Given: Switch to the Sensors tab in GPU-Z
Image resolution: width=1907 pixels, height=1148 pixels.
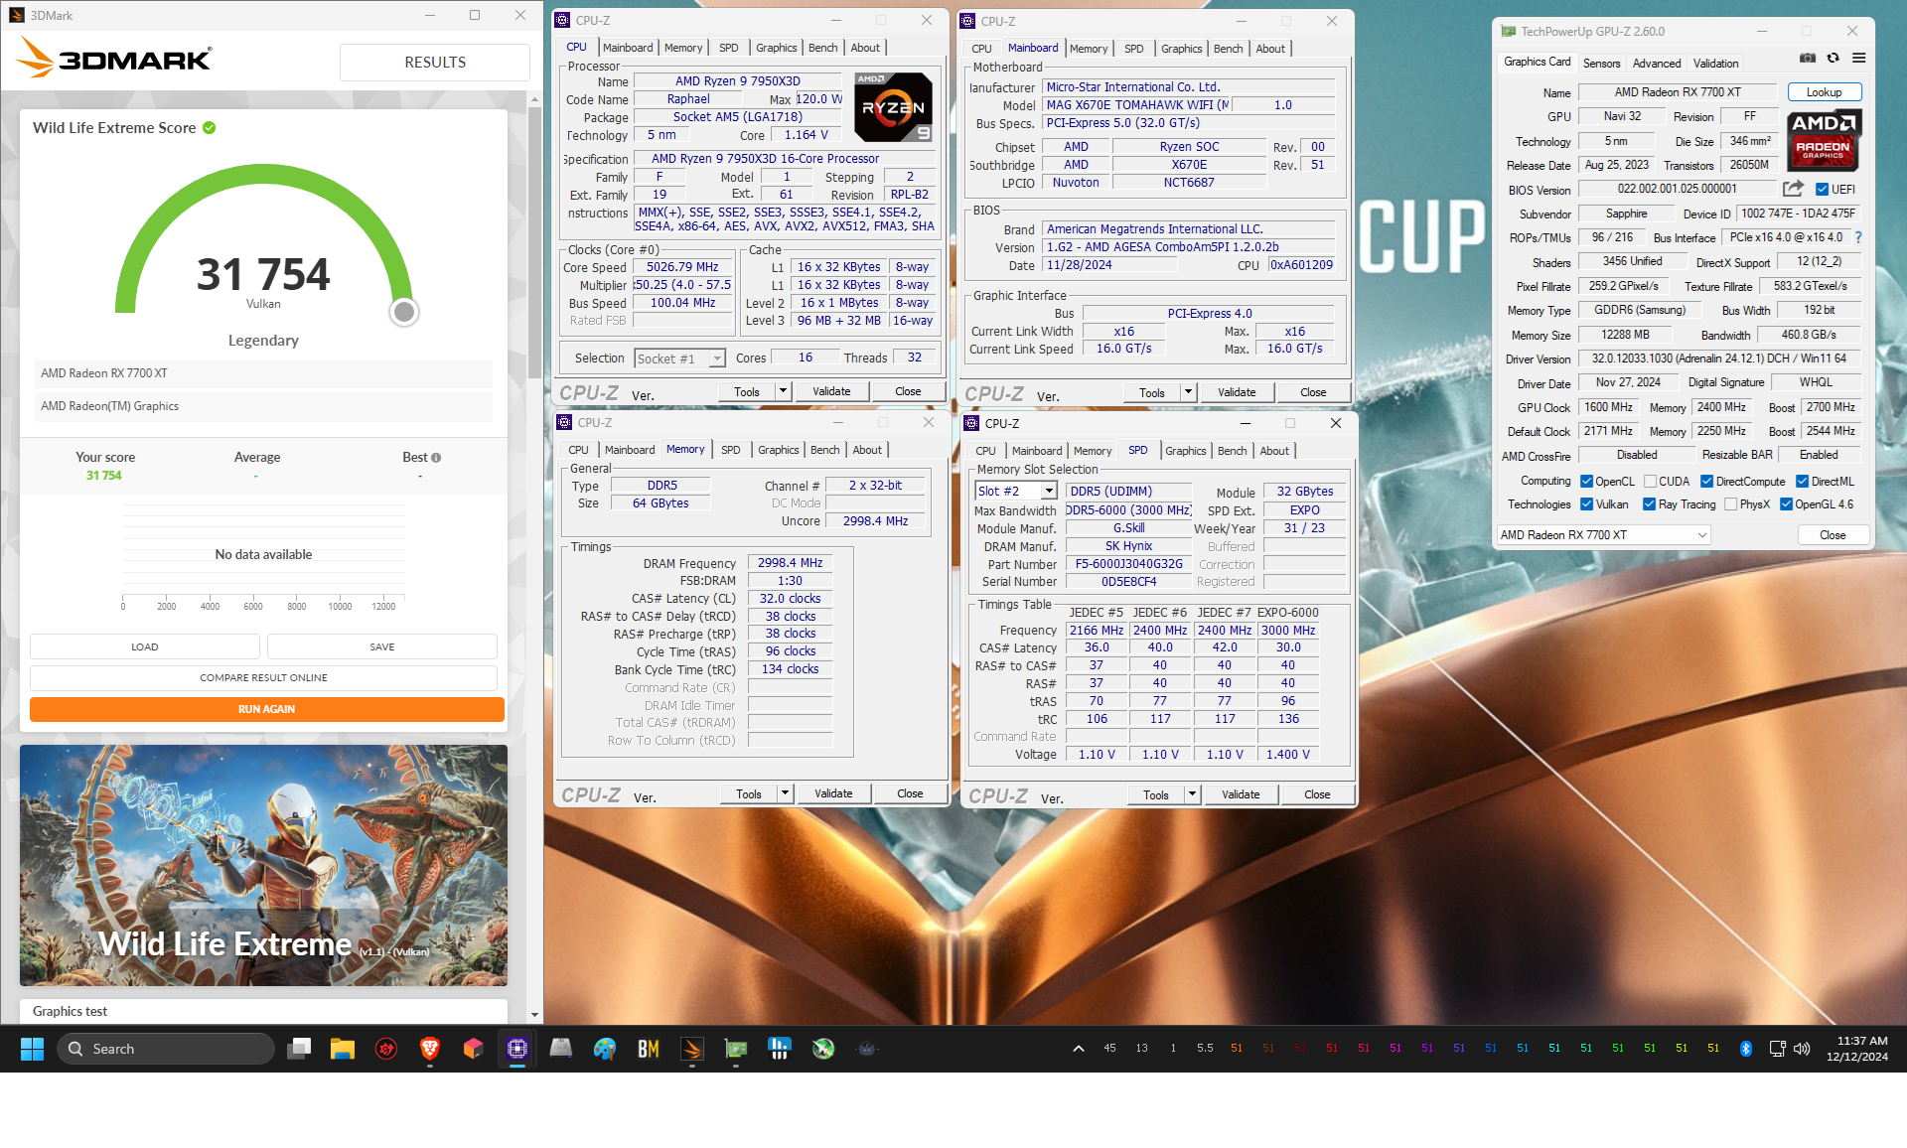Looking at the screenshot, I should point(1601,63).
